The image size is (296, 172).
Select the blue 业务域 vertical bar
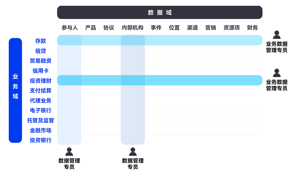(15, 90)
